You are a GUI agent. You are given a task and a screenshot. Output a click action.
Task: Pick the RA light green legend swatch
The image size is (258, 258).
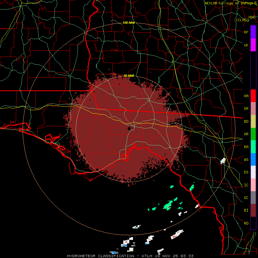(x=253, y=147)
